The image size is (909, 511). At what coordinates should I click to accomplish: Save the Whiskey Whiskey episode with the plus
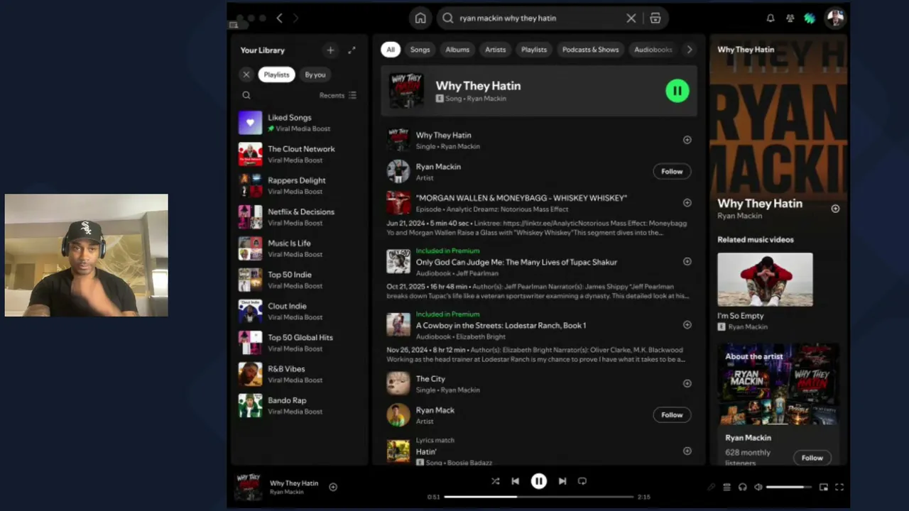pos(687,203)
